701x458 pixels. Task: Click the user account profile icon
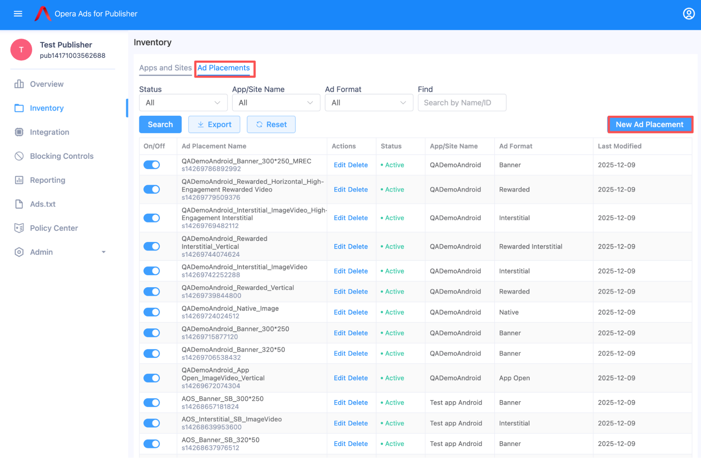688,14
